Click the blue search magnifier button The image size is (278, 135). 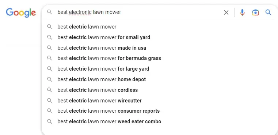[x=268, y=12]
